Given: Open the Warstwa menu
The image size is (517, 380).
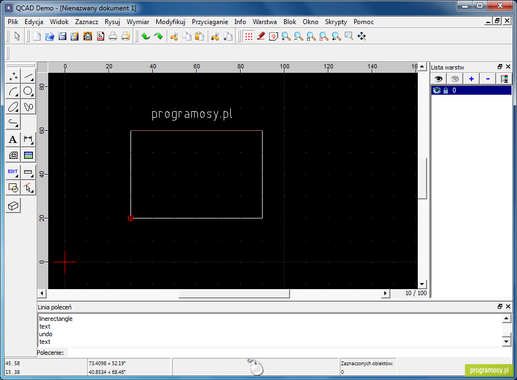Looking at the screenshot, I should pos(264,22).
